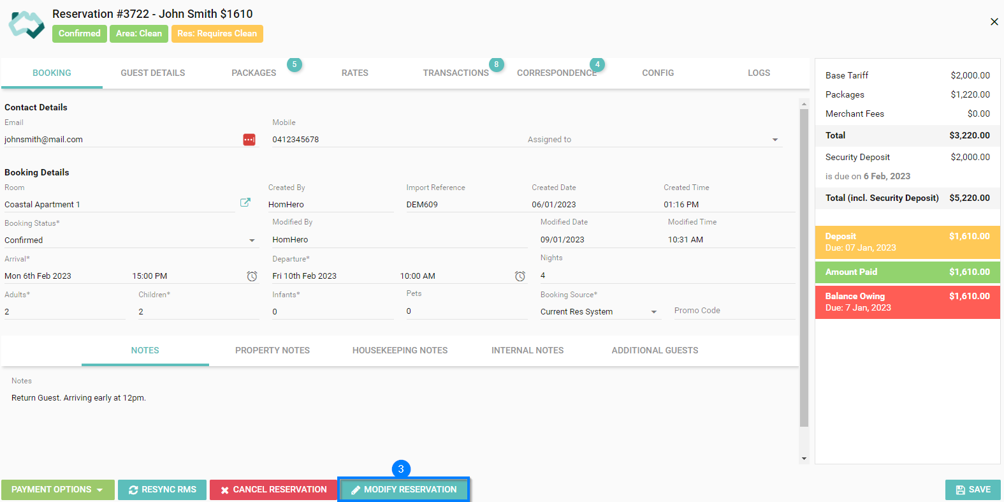Click the Save button
Viewport: 1004px width, 502px height.
pos(973,490)
